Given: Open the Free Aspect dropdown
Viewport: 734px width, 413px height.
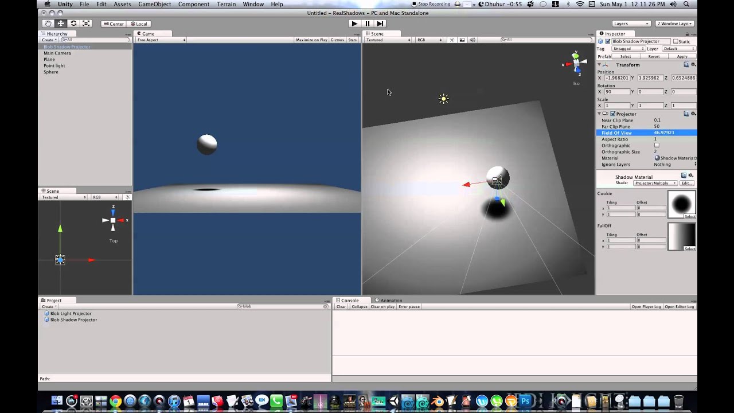Looking at the screenshot, I should [x=161, y=40].
